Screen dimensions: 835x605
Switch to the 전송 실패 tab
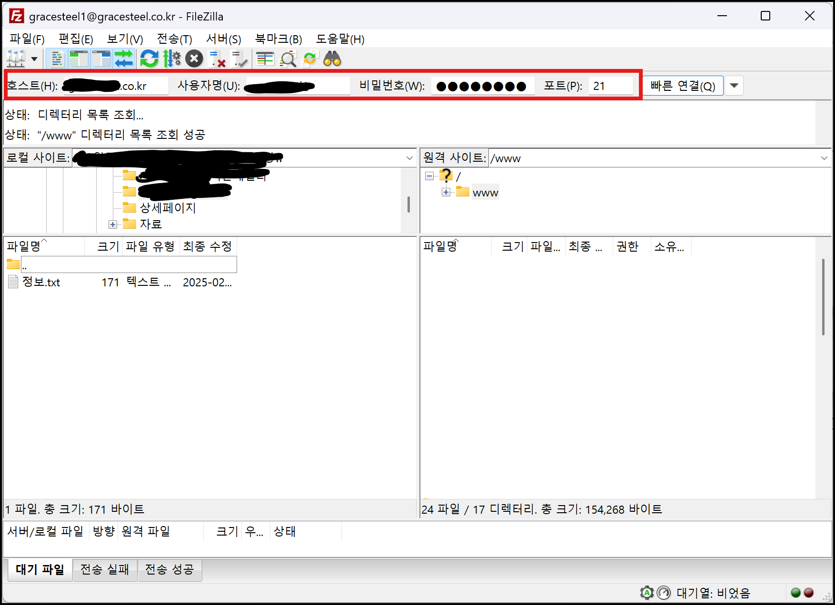pos(104,570)
